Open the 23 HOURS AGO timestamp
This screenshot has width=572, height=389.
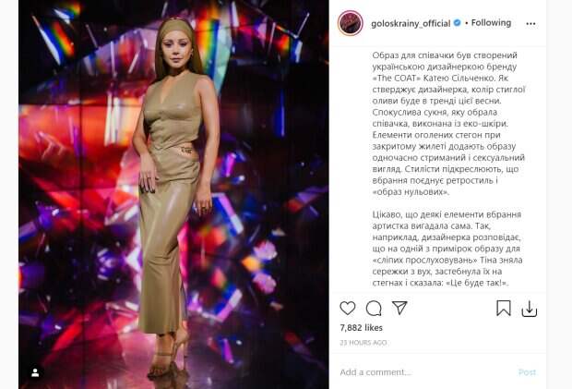[x=363, y=343]
